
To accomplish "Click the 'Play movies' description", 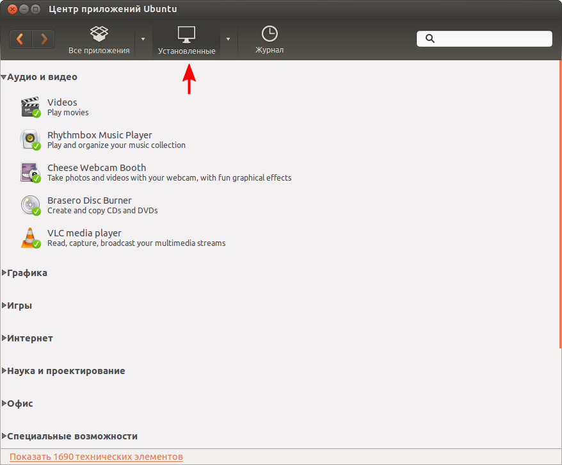I will [68, 113].
